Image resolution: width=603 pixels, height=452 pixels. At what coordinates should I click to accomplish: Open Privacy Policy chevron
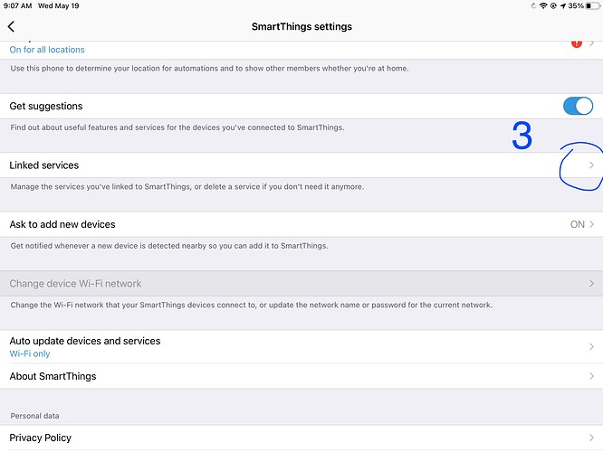click(x=591, y=438)
